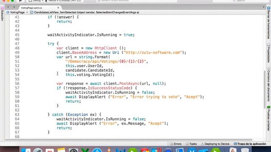
Task: Click 'waitActivityIndicator.IsRunning = true;' line
Action: pyautogui.click(x=91, y=35)
